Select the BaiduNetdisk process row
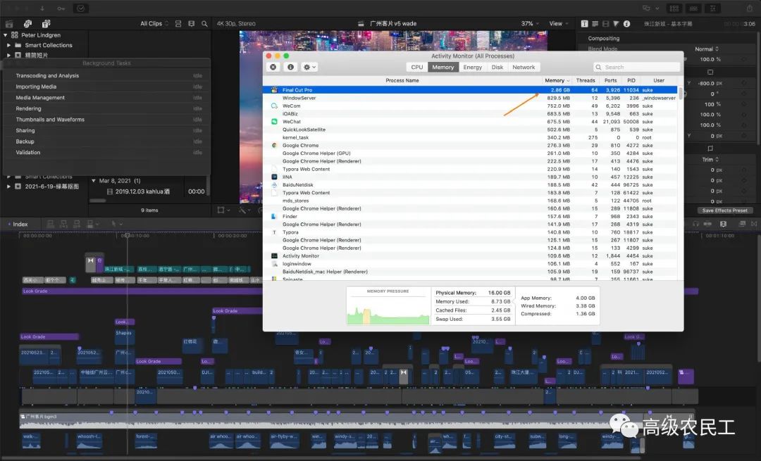 (x=470, y=184)
